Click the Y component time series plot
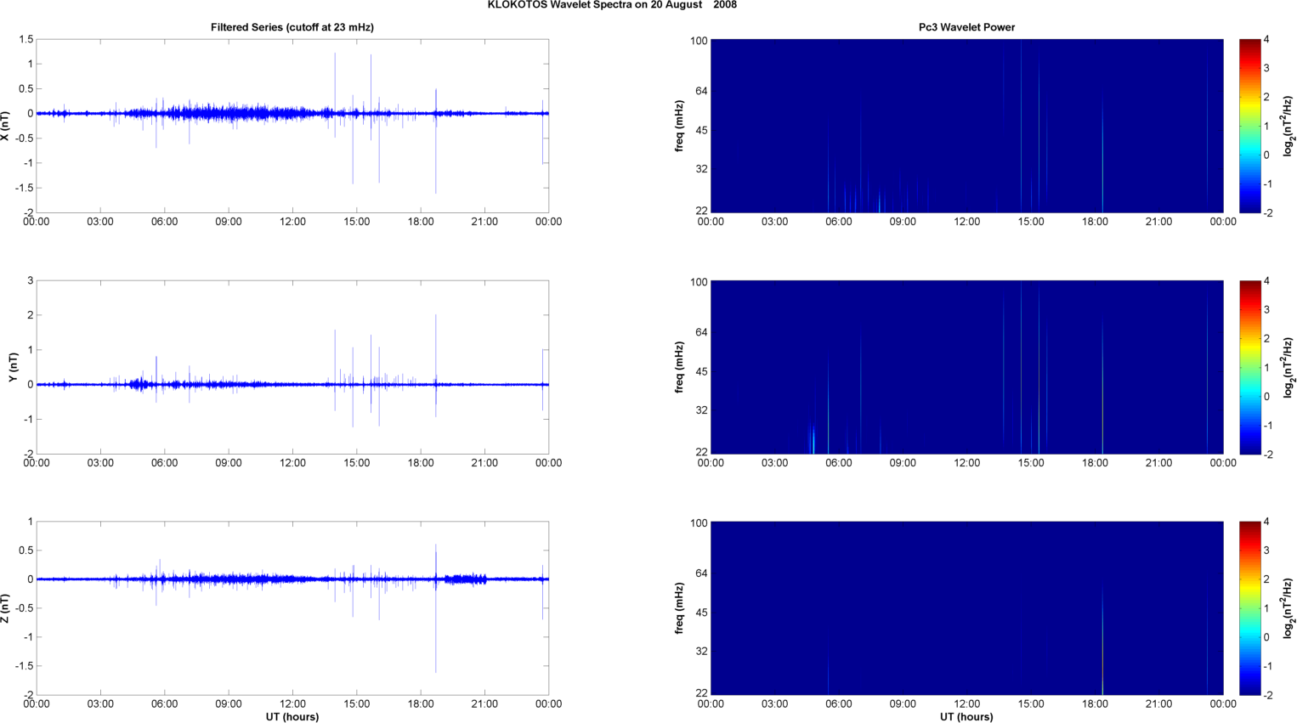This screenshot has height=723, width=1297. pos(292,367)
